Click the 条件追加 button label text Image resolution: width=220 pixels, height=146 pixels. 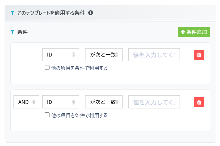(196, 32)
